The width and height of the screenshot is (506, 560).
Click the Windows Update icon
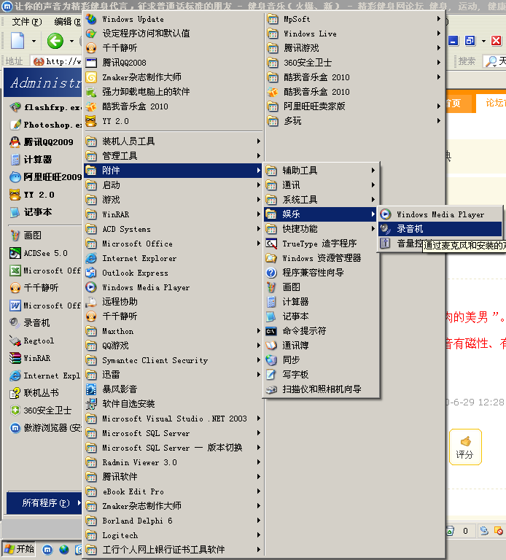(91, 19)
